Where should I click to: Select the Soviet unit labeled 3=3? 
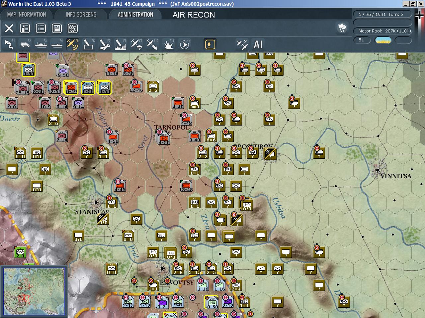tap(194, 103)
